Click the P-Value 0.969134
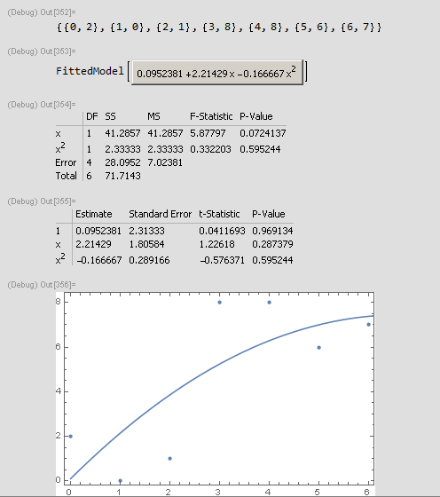The width and height of the screenshot is (440, 497). [272, 231]
